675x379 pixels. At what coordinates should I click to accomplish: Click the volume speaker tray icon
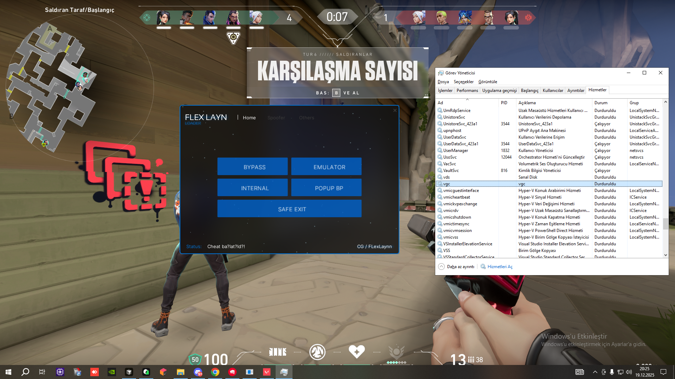(x=629, y=372)
